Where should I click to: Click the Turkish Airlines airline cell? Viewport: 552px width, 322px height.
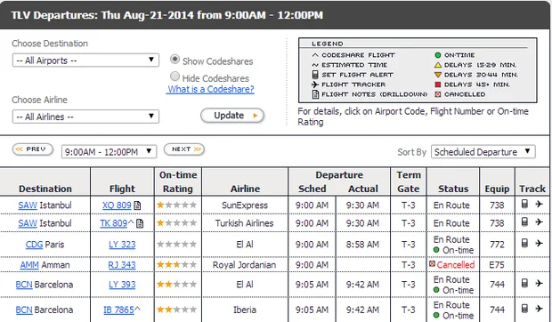244,223
